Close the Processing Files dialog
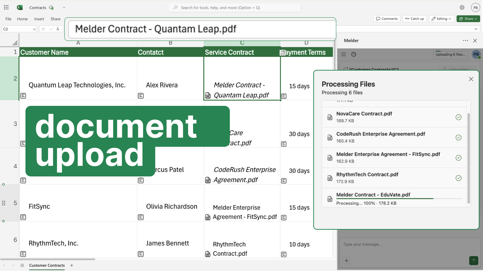 [x=471, y=79]
